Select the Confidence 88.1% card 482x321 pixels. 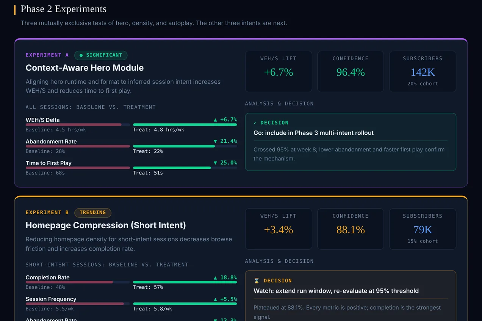click(x=351, y=229)
